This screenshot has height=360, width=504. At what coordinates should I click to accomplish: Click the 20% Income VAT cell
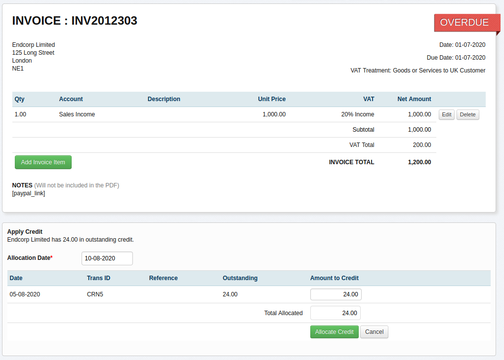[x=357, y=114]
